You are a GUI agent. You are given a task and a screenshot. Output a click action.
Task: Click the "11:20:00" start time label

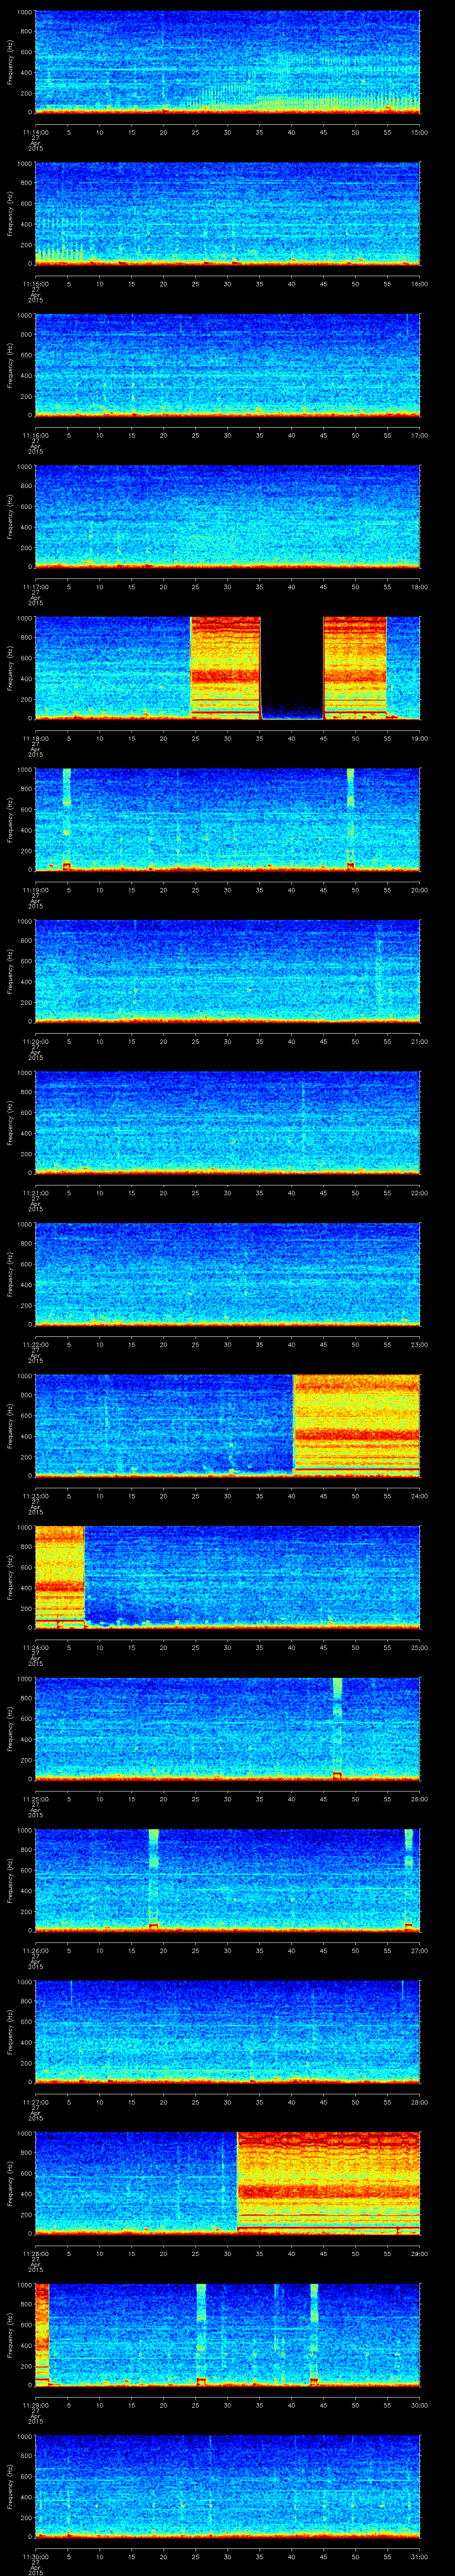click(35, 1041)
